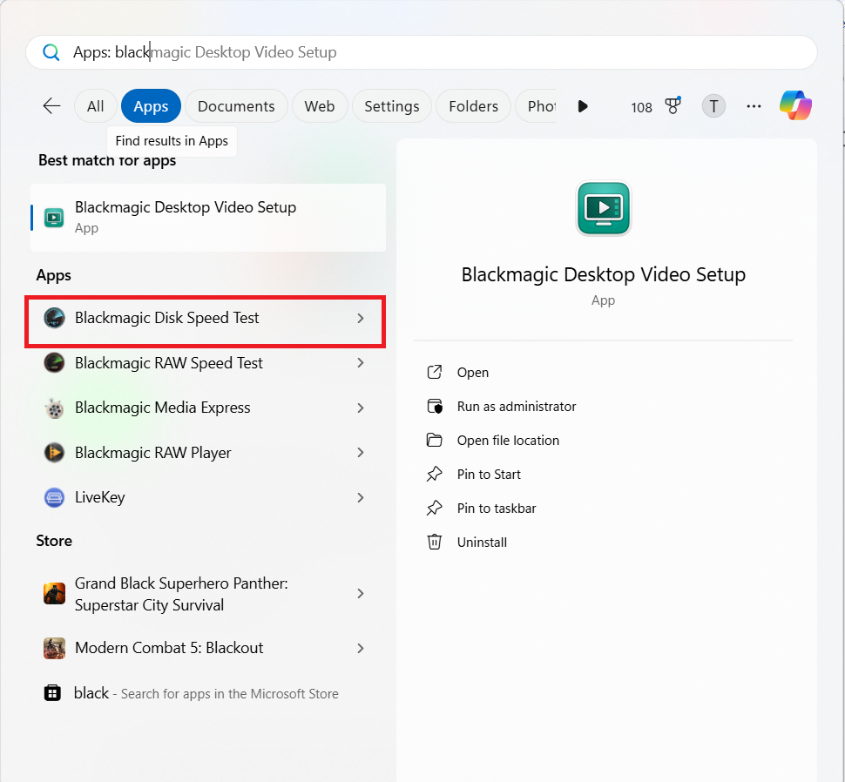Click the search magnifier icon
Viewport: 845px width, 782px height.
tap(51, 52)
